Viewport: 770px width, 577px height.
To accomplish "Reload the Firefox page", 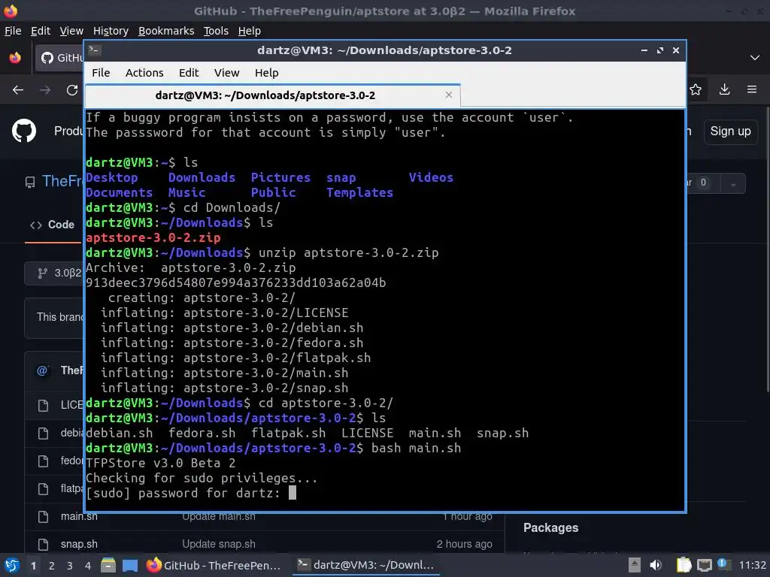I will 72,90.
